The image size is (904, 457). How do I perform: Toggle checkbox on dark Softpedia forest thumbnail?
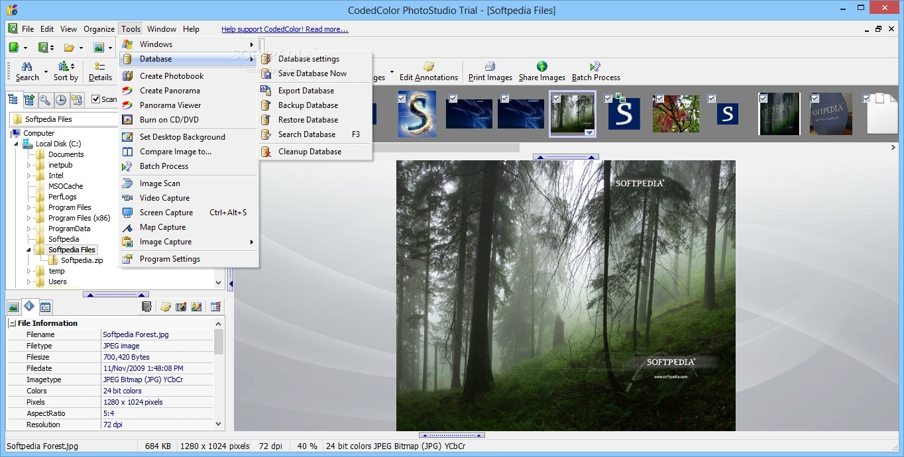[763, 98]
